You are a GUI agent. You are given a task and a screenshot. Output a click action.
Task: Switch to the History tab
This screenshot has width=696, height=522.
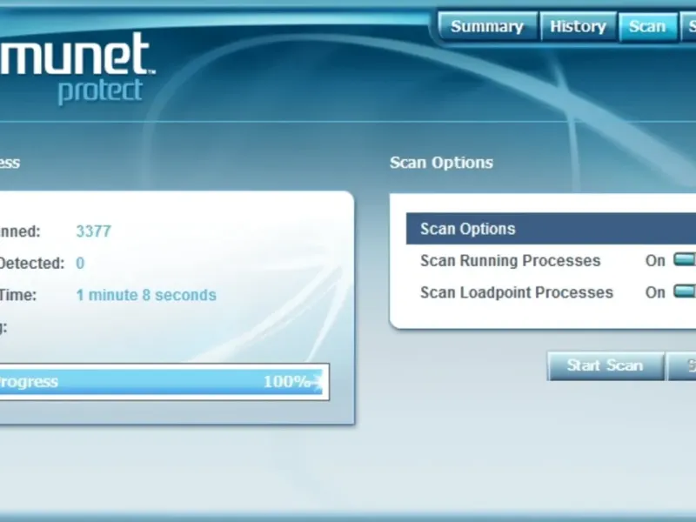point(578,27)
